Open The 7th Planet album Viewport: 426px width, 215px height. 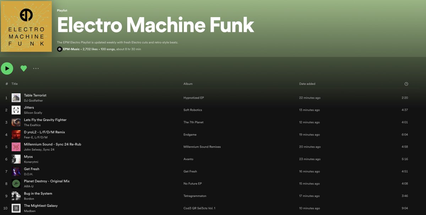coord(193,122)
